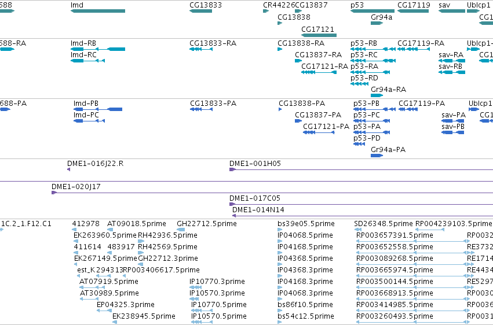The image size is (493, 325).
Task: Click transcript p53-RC
Action: coord(373,61)
